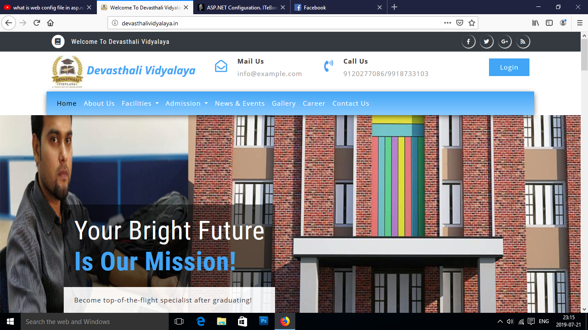Open Task View on the taskbar
Image resolution: width=588 pixels, height=330 pixels.
pyautogui.click(x=179, y=321)
